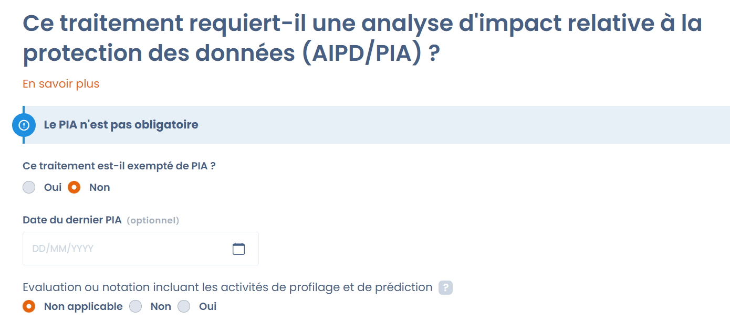Click the question mark help icon
730x333 pixels.
click(x=445, y=287)
